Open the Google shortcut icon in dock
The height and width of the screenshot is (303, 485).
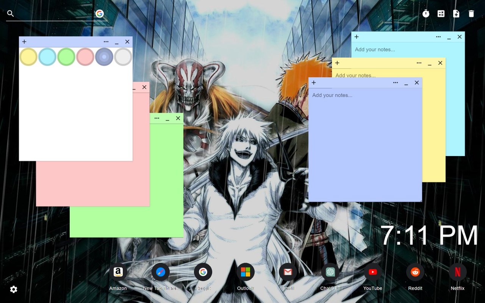click(203, 272)
